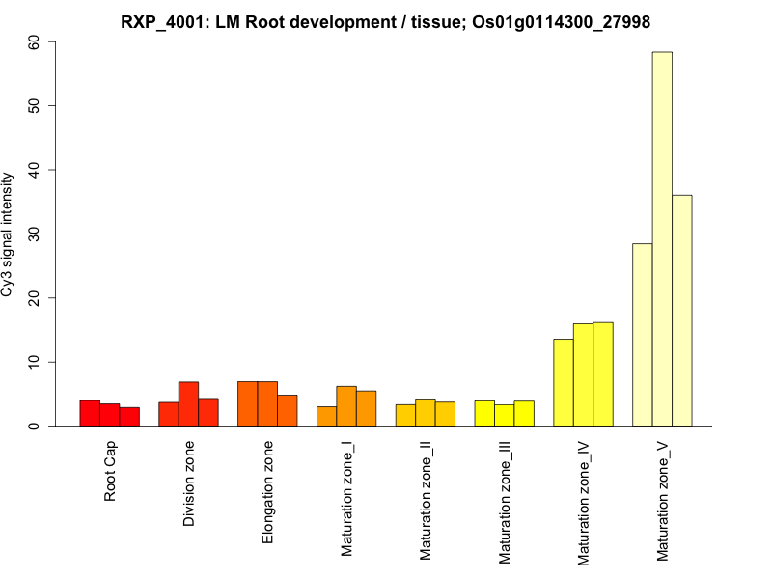Click the 'Root Cap' x-axis label
Viewport: 772px width, 579px height.
click(x=111, y=472)
